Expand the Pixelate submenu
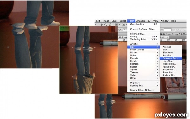 tap(143, 58)
